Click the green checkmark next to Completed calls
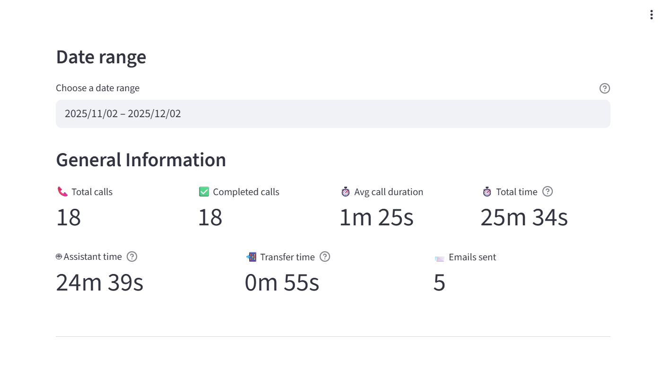This screenshot has width=671, height=368. pyautogui.click(x=203, y=191)
